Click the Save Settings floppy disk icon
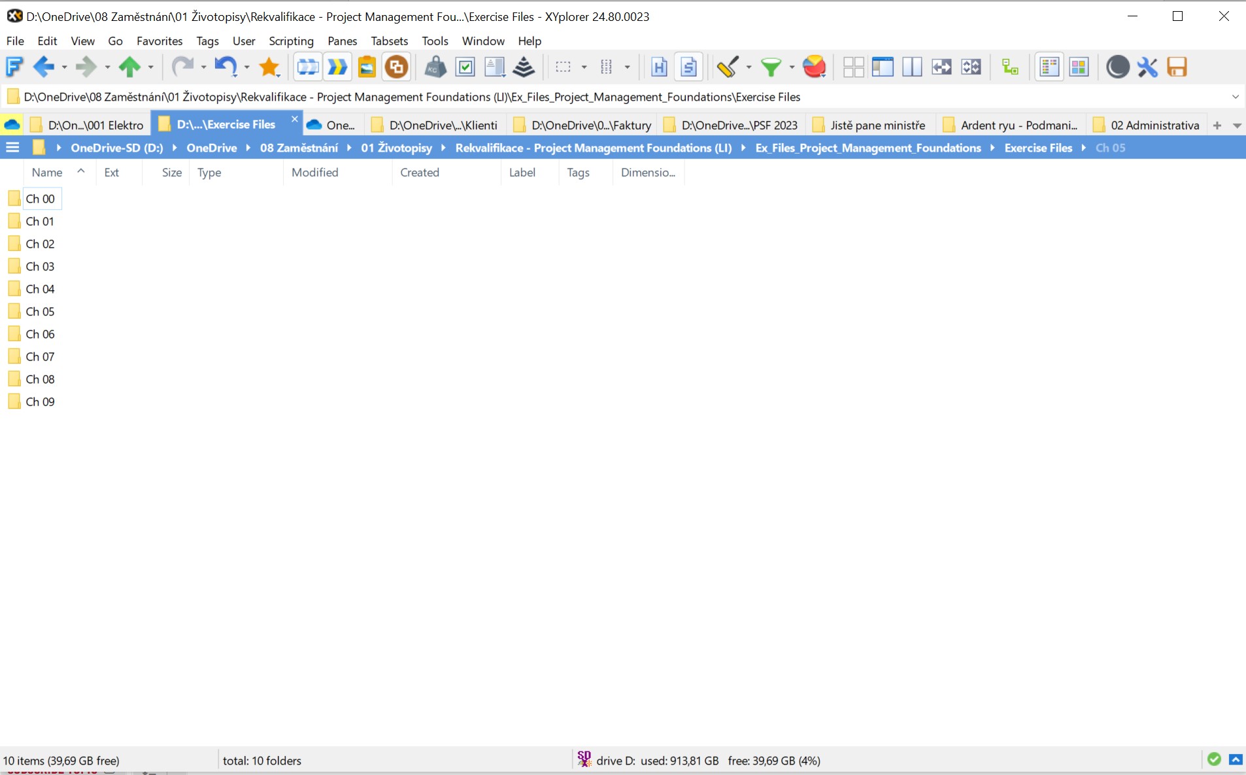Screen dimensions: 1246x775 pyautogui.click(x=1177, y=67)
